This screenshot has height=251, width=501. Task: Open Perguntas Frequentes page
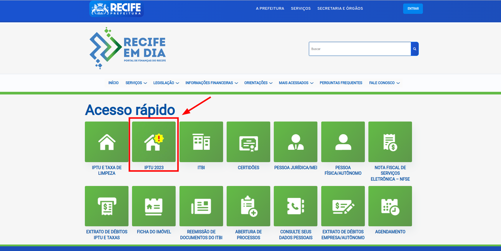coord(341,83)
